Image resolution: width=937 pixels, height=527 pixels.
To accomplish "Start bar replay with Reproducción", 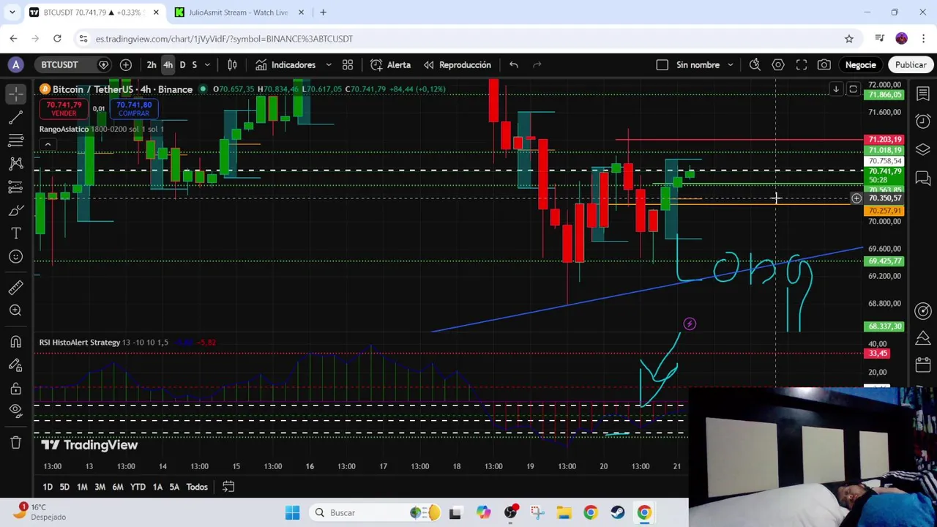I will coord(458,64).
